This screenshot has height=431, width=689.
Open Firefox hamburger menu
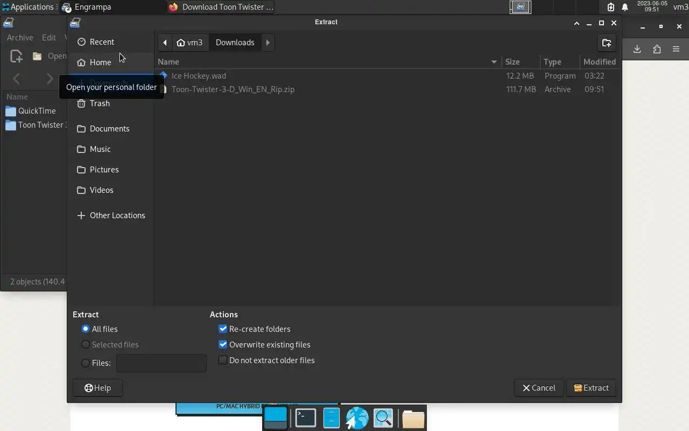(x=676, y=49)
